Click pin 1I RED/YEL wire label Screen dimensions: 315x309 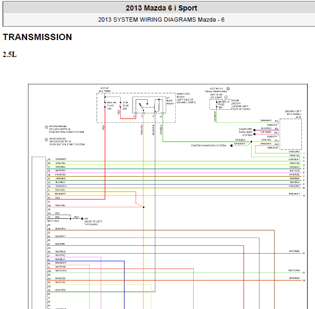click(x=60, y=190)
